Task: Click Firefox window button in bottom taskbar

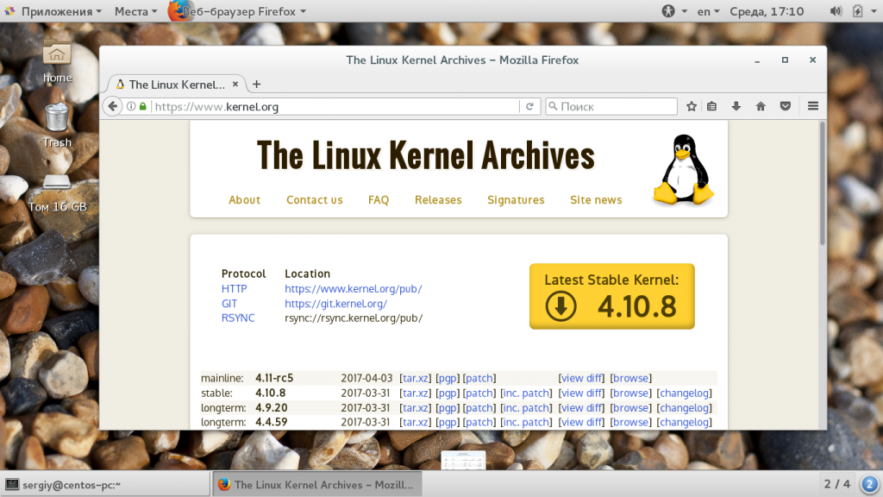Action: point(317,484)
